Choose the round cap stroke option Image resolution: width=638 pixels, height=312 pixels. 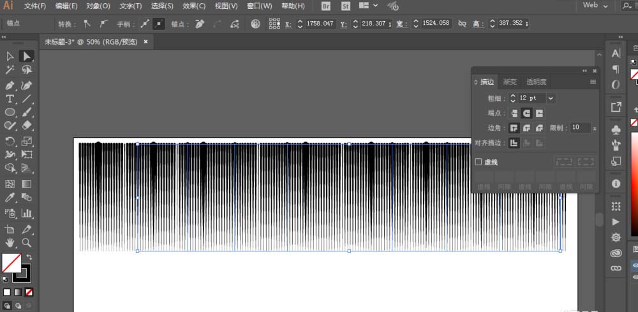(x=526, y=113)
